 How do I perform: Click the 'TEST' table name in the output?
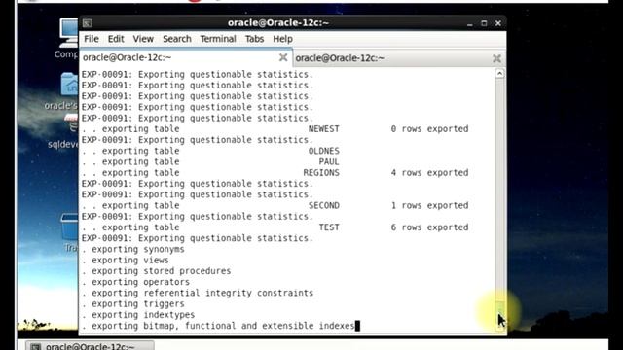(x=329, y=227)
